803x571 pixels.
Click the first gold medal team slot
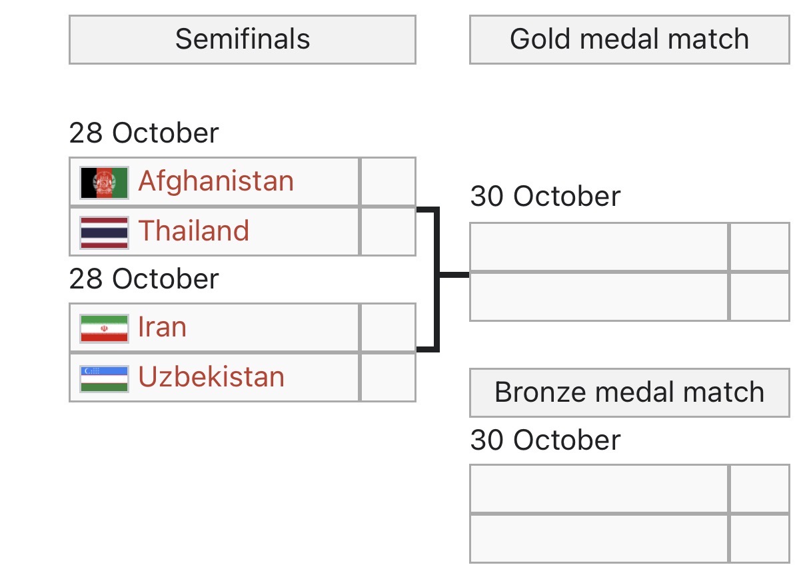pos(599,247)
